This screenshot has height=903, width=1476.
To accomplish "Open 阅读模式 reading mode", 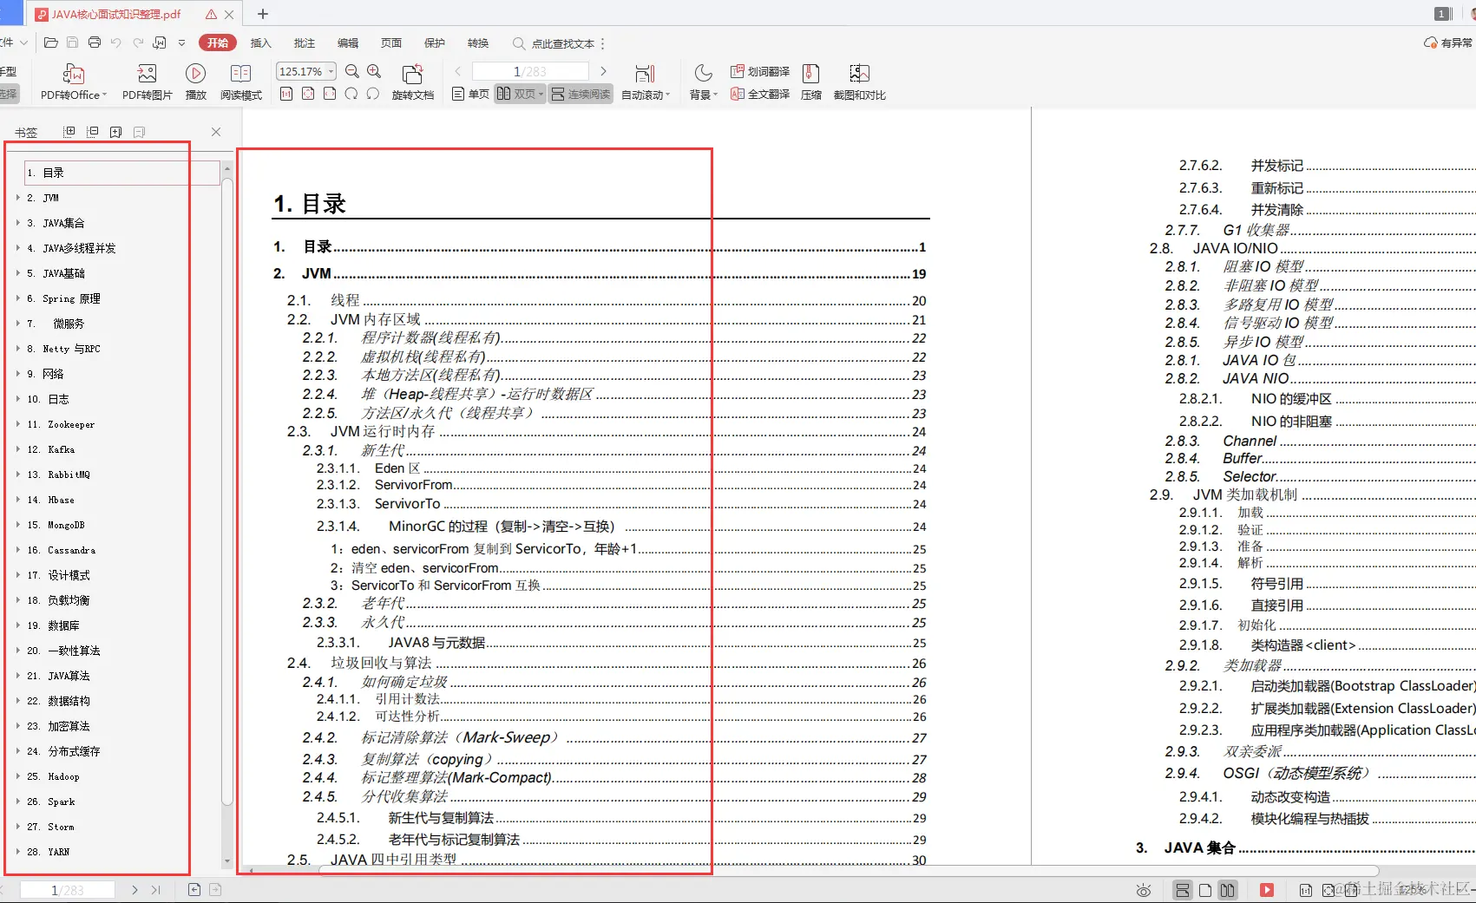I will pyautogui.click(x=241, y=81).
